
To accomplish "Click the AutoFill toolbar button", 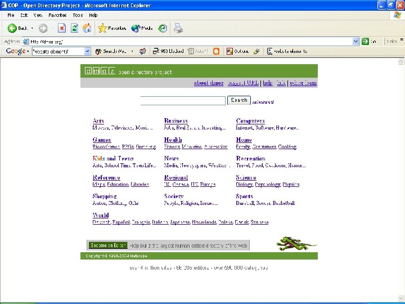I will [199, 51].
